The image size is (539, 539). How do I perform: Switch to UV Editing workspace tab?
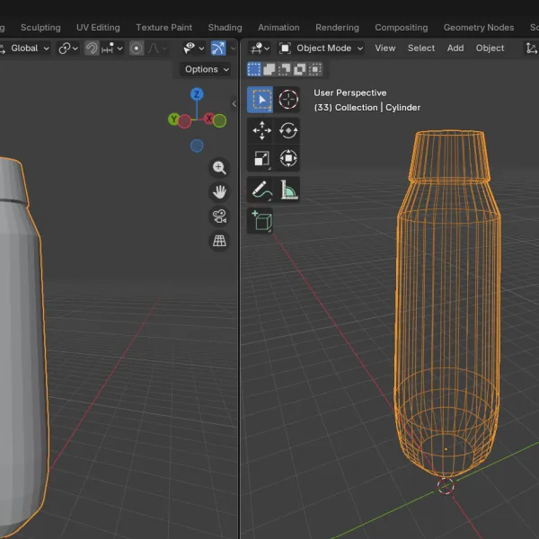click(98, 28)
